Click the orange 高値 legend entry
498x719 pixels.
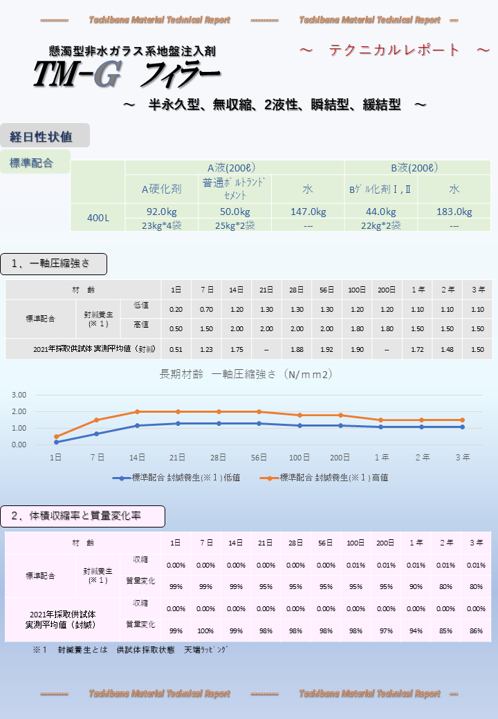pyautogui.click(x=324, y=477)
